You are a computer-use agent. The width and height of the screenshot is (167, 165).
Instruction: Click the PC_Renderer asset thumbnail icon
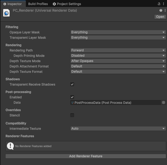point(6,13)
